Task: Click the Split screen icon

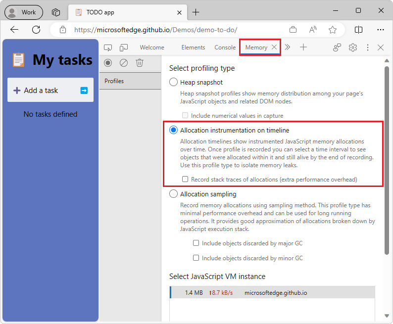Action: tap(359, 30)
